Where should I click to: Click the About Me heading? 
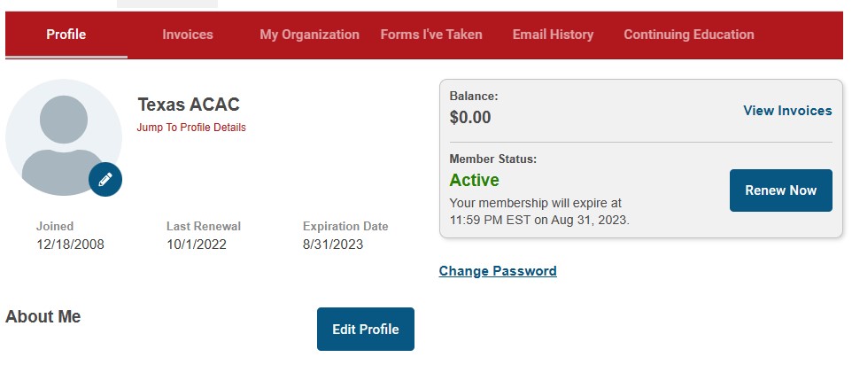(43, 317)
